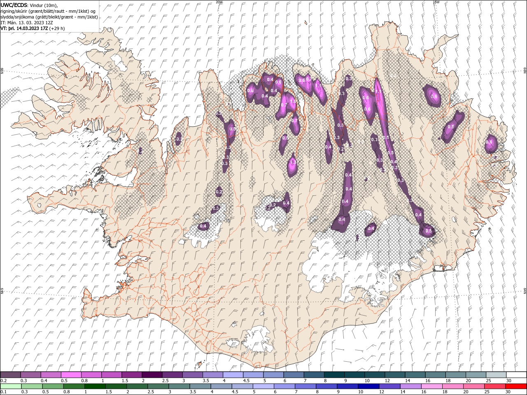Click the '15W' longitude label on top edge
This screenshot has height=395, width=527.
pos(436,2)
